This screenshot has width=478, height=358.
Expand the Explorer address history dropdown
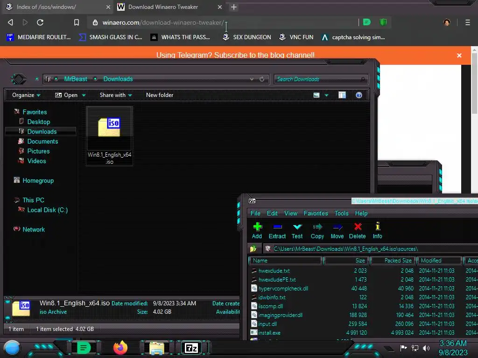pos(252,79)
